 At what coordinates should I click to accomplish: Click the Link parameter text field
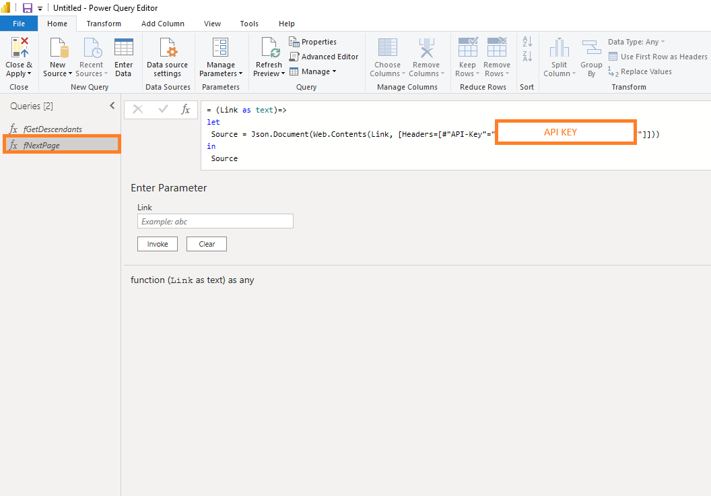coord(215,221)
